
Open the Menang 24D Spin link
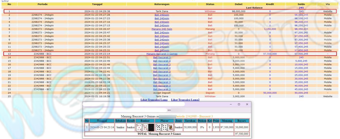162,29
